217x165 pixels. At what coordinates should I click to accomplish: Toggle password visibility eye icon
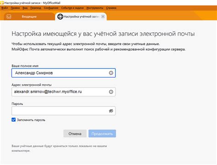click(x=111, y=111)
